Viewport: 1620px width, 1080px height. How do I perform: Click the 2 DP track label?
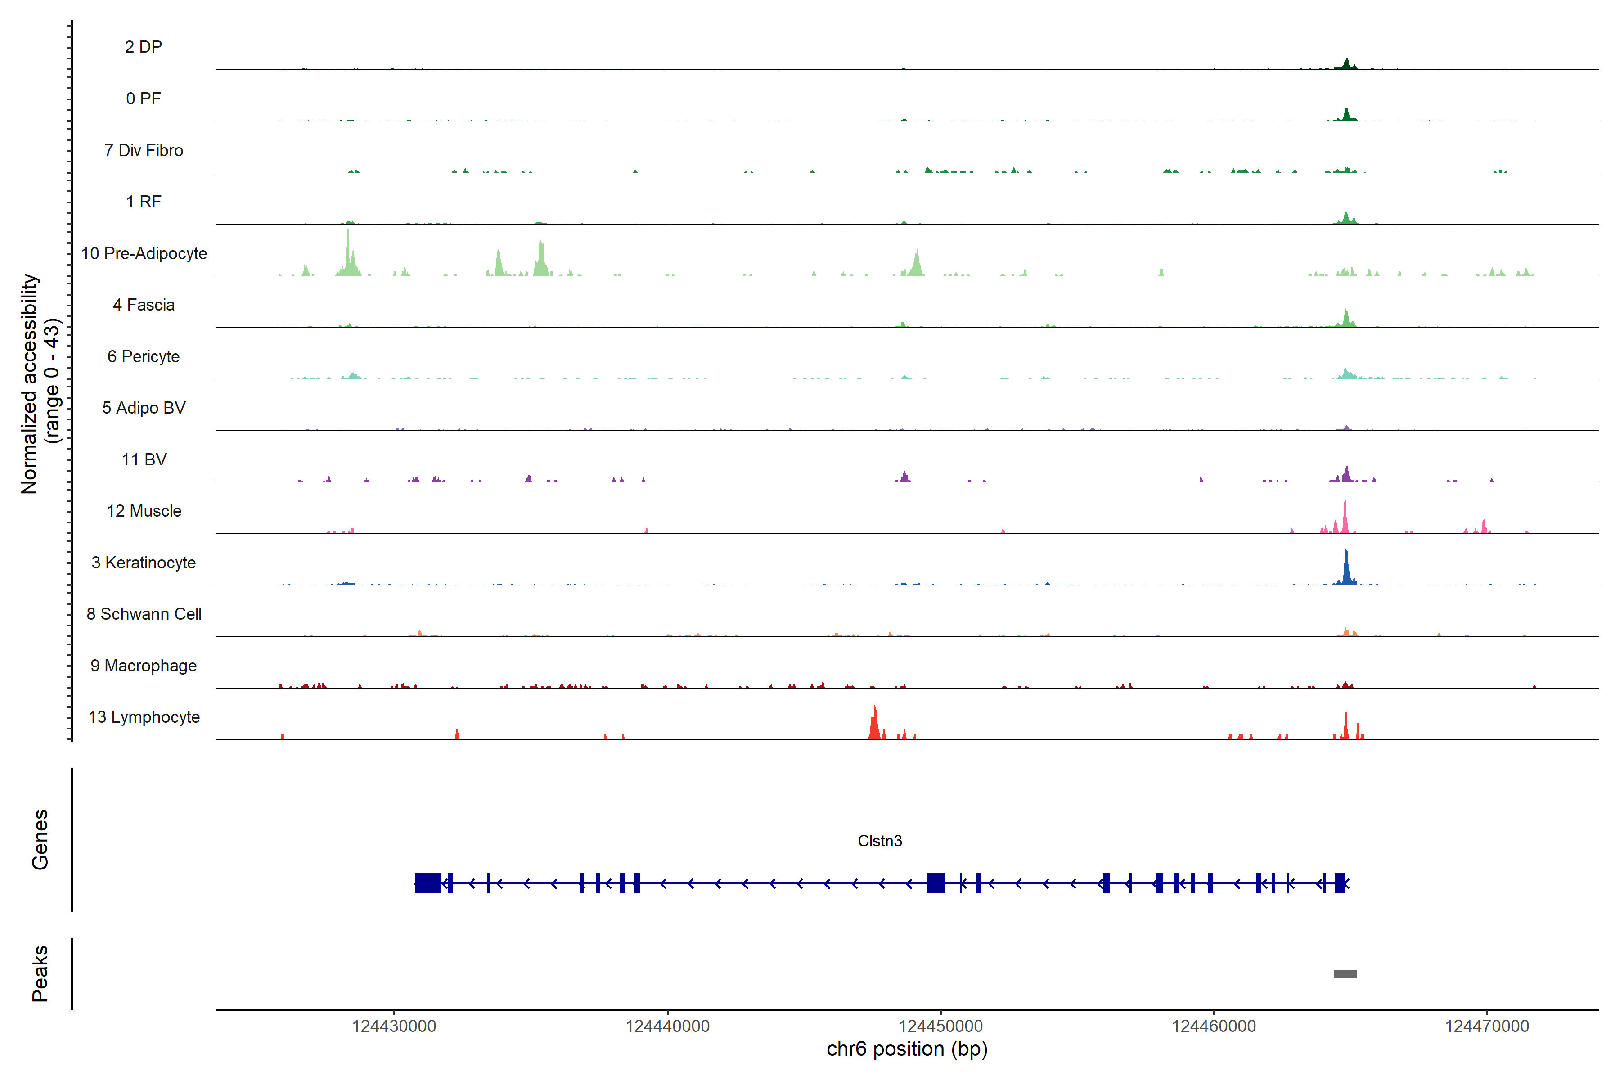click(x=144, y=47)
